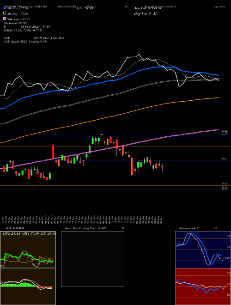Click the 'CL: 76.93' closing price
This screenshot has height=305, width=231.
coord(85,8)
